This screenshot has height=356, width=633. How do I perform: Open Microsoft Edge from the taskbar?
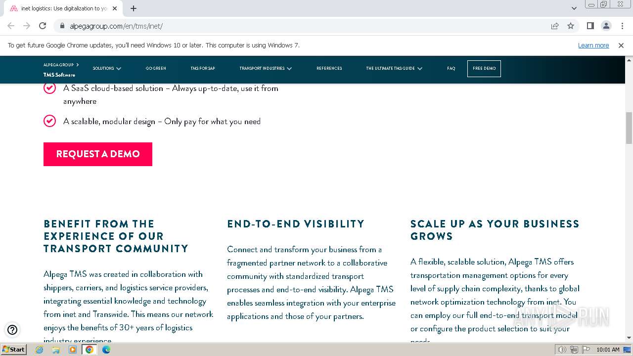point(106,350)
